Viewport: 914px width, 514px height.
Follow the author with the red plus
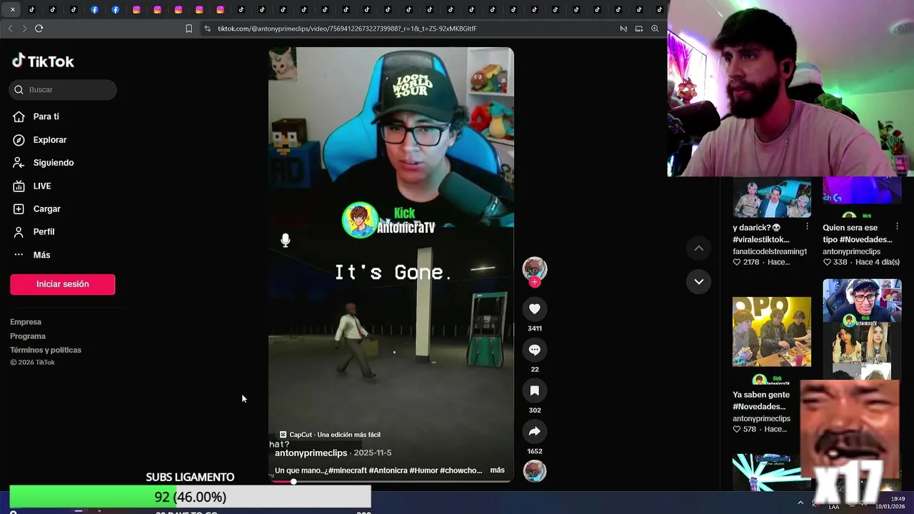[534, 282]
